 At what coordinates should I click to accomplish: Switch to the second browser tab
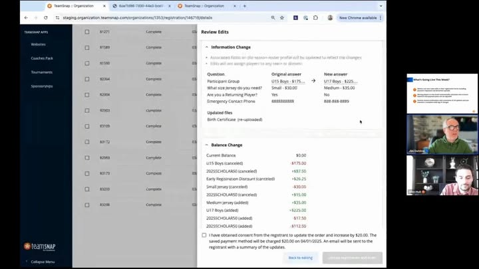click(x=140, y=5)
